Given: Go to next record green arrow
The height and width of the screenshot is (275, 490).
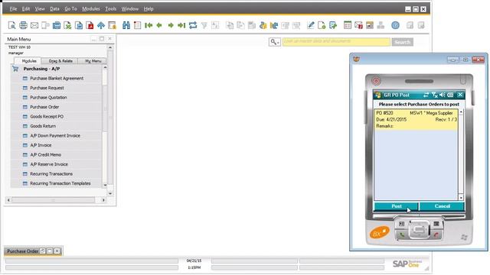Looking at the screenshot, I should point(171,25).
